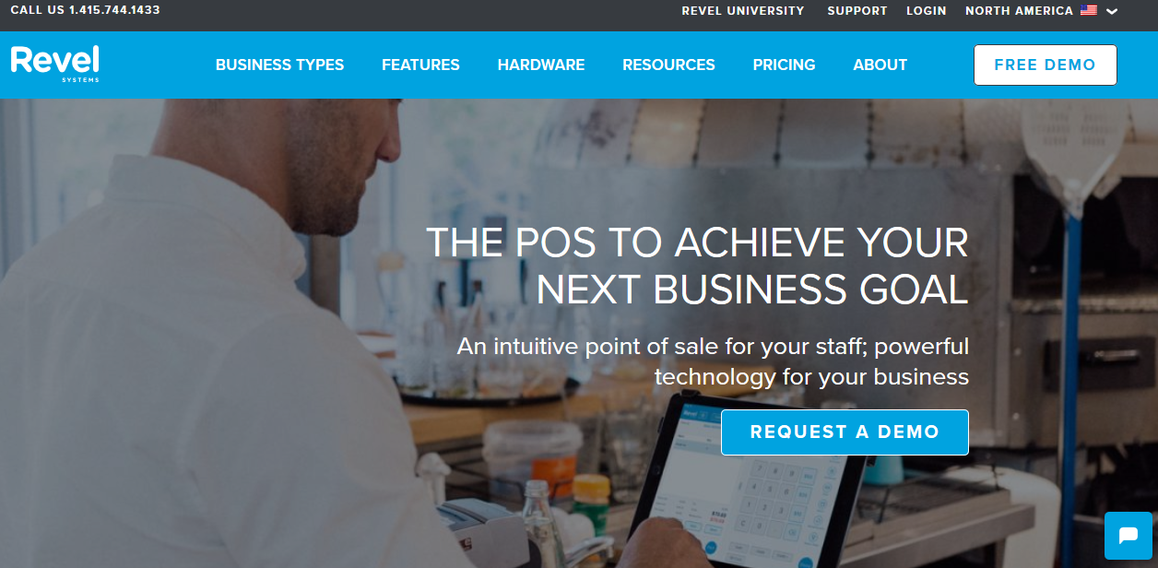Click the hero headline about POS

coord(697,266)
